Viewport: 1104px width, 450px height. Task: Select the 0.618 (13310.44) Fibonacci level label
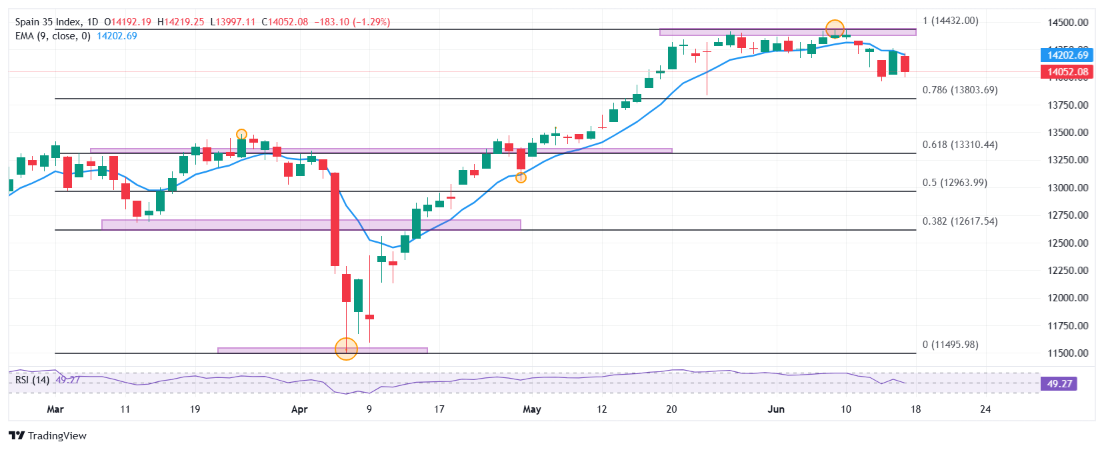click(960, 145)
